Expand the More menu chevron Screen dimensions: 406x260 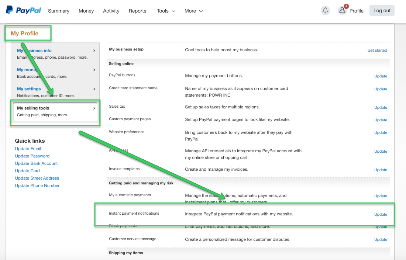pos(201,11)
